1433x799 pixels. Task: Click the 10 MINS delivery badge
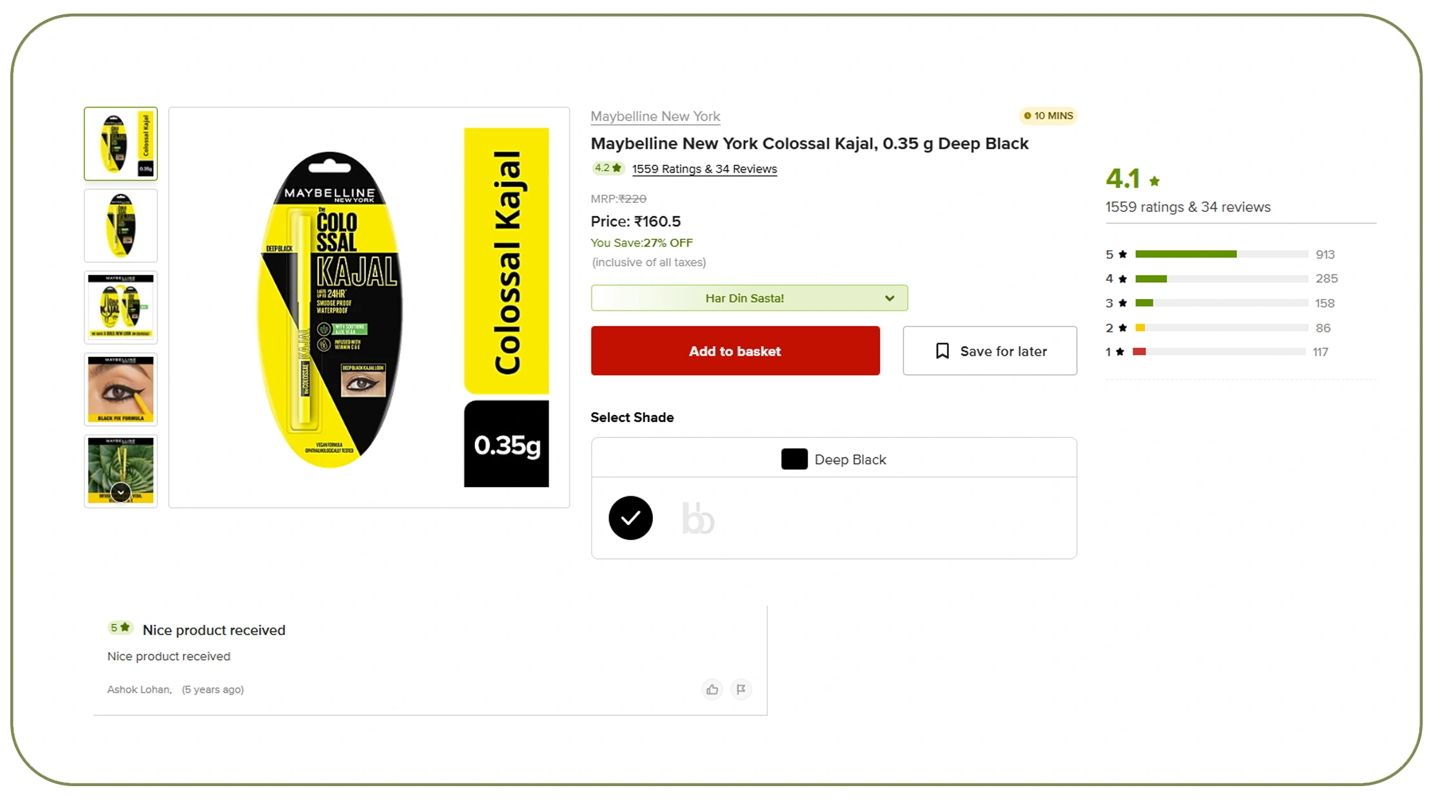1048,116
